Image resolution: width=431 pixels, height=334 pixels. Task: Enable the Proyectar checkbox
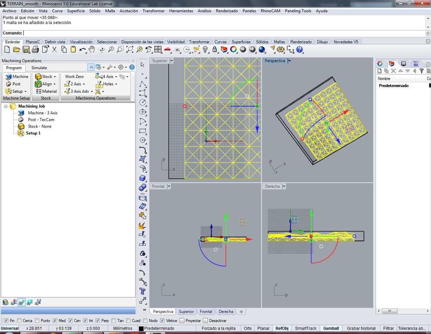182,321
